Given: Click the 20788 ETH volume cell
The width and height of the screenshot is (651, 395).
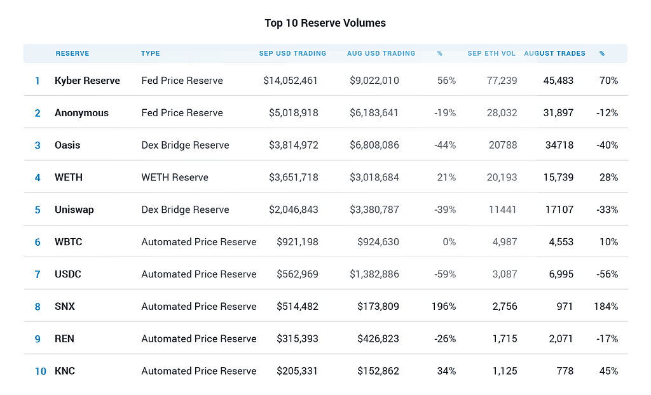Looking at the screenshot, I should 504,145.
